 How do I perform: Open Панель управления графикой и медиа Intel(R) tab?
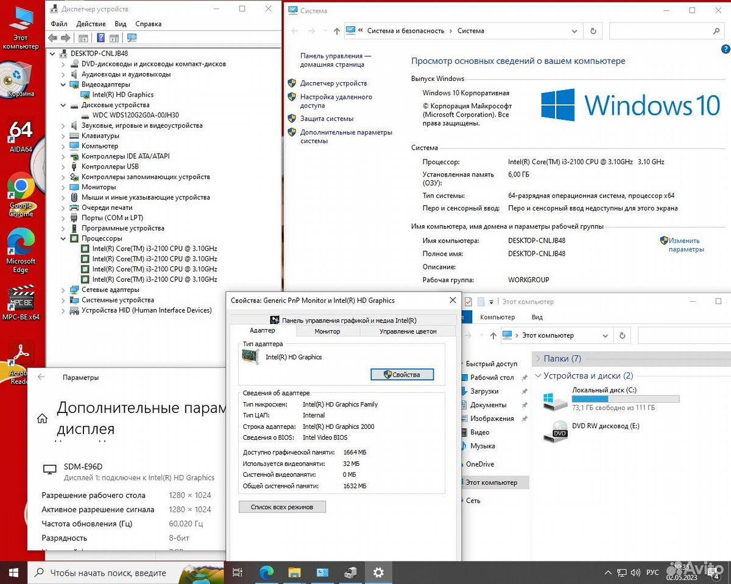click(343, 320)
